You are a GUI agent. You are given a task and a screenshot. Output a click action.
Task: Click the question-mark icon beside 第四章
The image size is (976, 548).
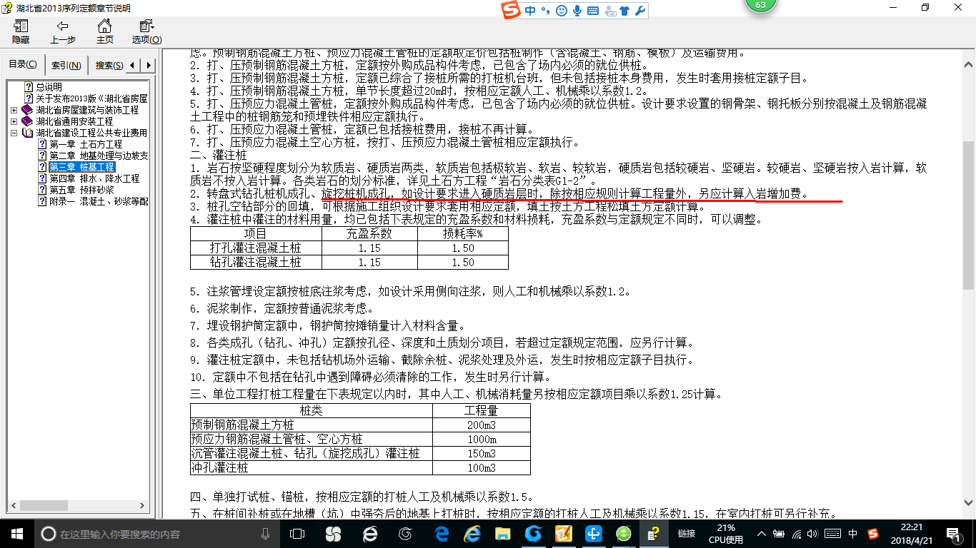[42, 178]
